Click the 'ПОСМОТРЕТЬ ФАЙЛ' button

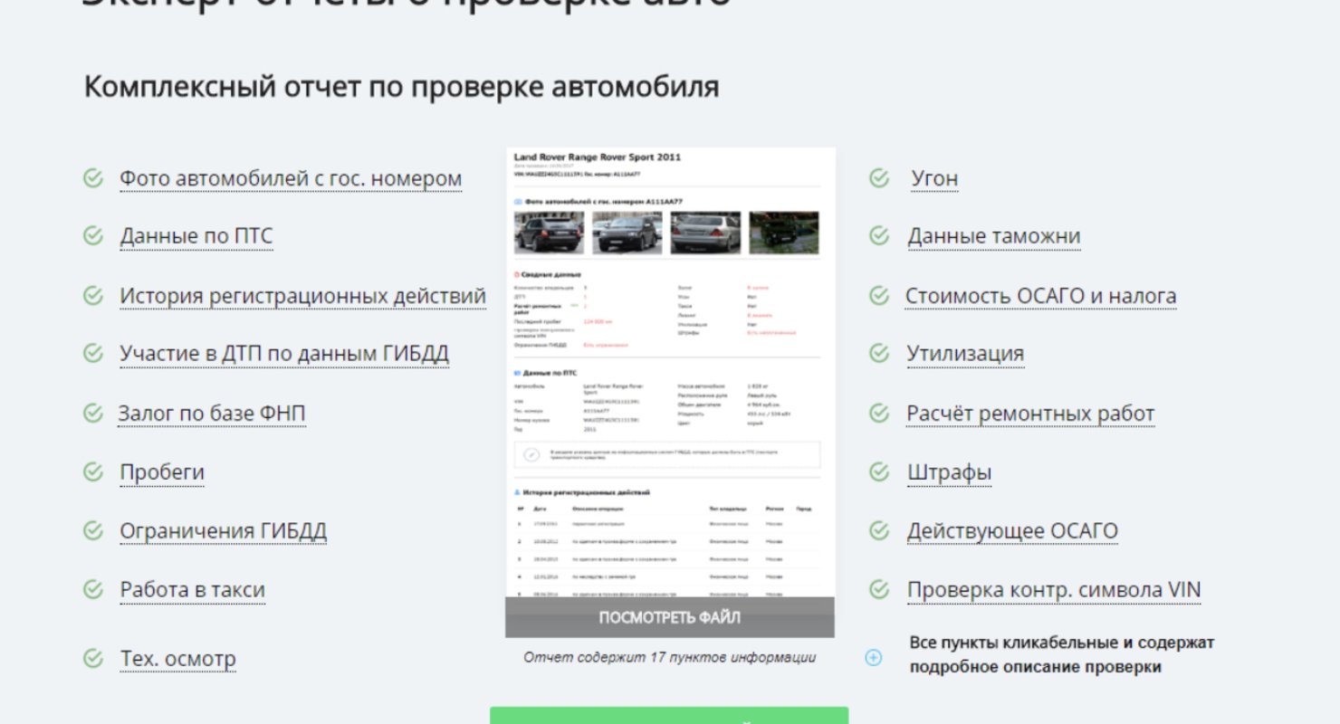coord(670,617)
